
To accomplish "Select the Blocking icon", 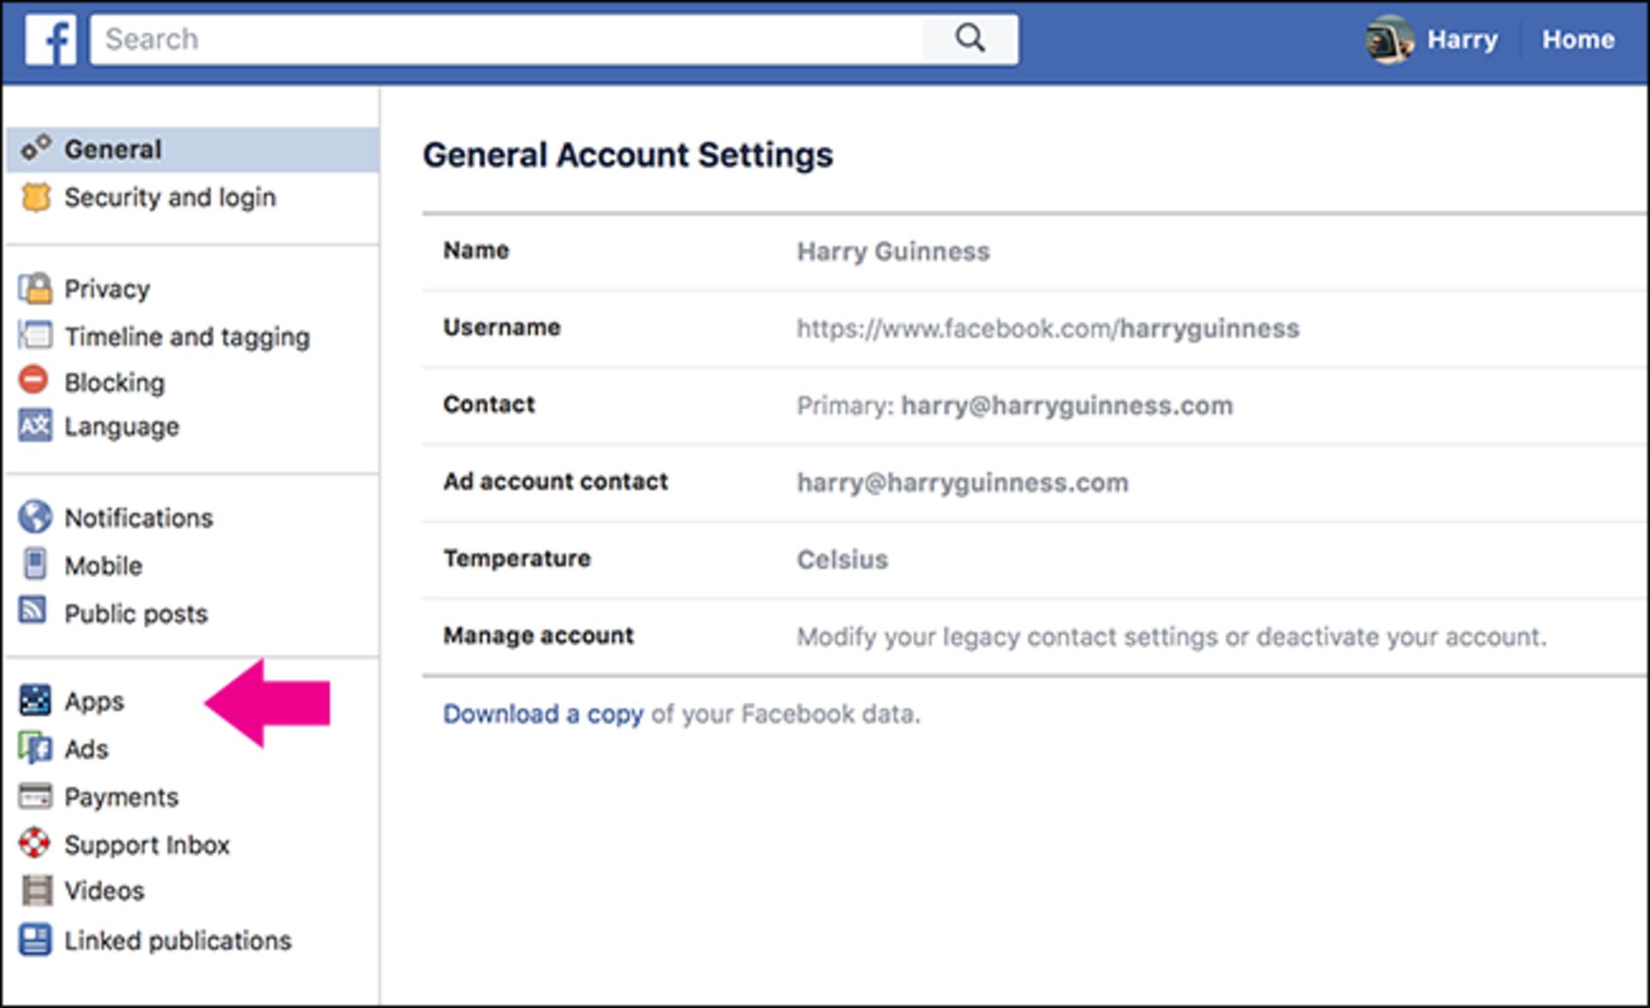I will [x=34, y=382].
